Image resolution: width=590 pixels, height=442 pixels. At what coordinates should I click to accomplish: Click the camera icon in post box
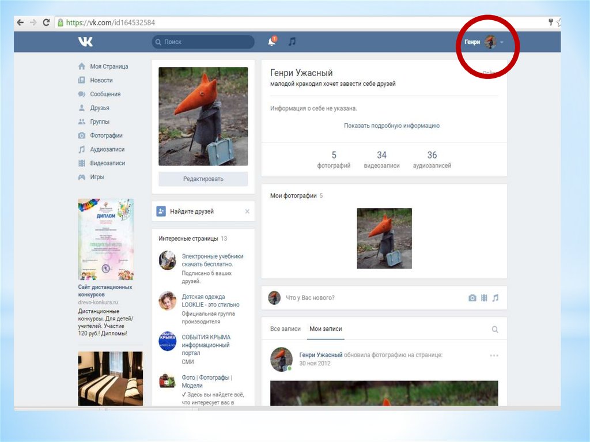(472, 298)
